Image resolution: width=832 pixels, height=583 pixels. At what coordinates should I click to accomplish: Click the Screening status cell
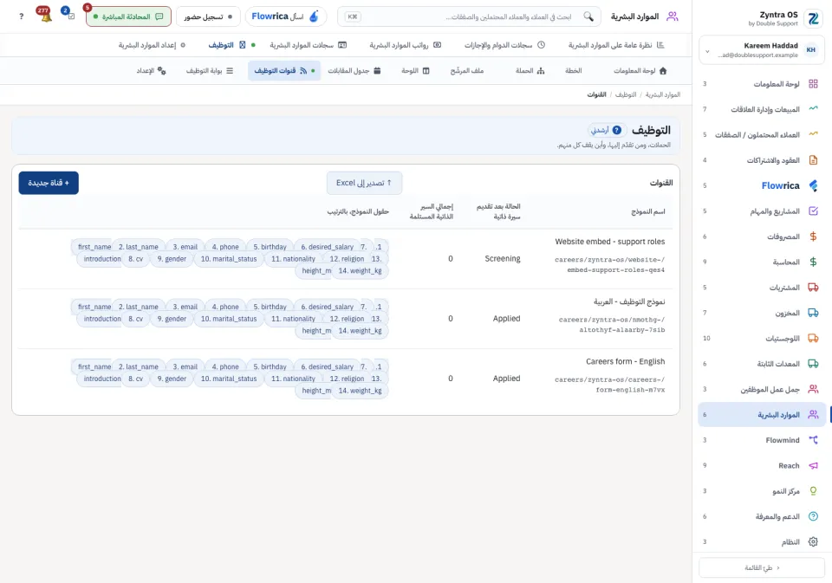pos(503,258)
